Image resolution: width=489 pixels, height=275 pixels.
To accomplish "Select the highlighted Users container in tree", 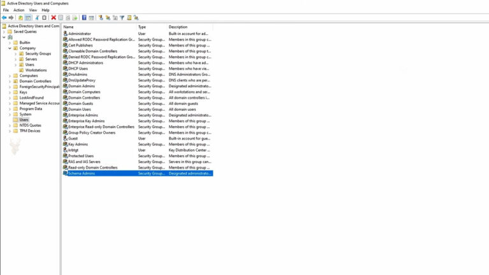I will (24, 120).
